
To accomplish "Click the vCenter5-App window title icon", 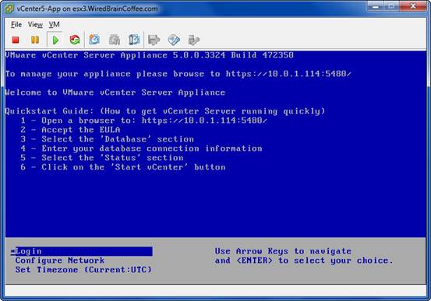I will (9, 9).
